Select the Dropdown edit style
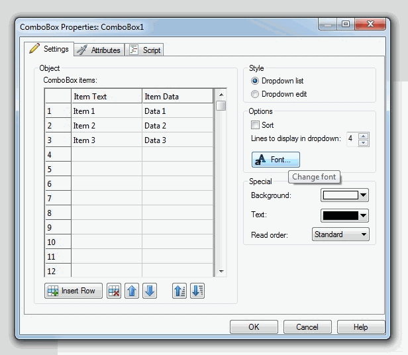The image size is (408, 355). [256, 94]
